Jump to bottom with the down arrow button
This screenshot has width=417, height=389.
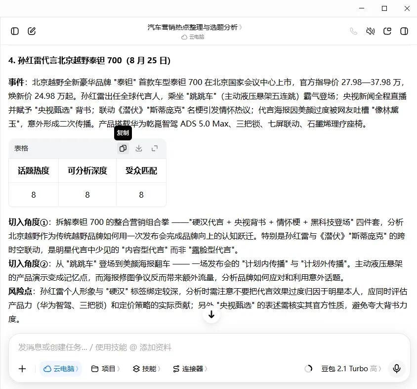[211, 315]
